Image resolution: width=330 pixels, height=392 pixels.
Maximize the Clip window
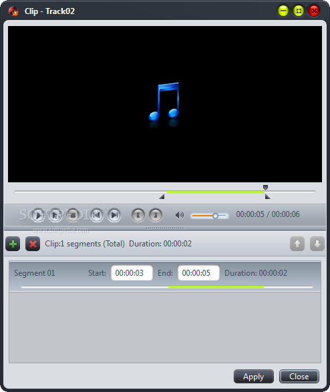pos(299,11)
